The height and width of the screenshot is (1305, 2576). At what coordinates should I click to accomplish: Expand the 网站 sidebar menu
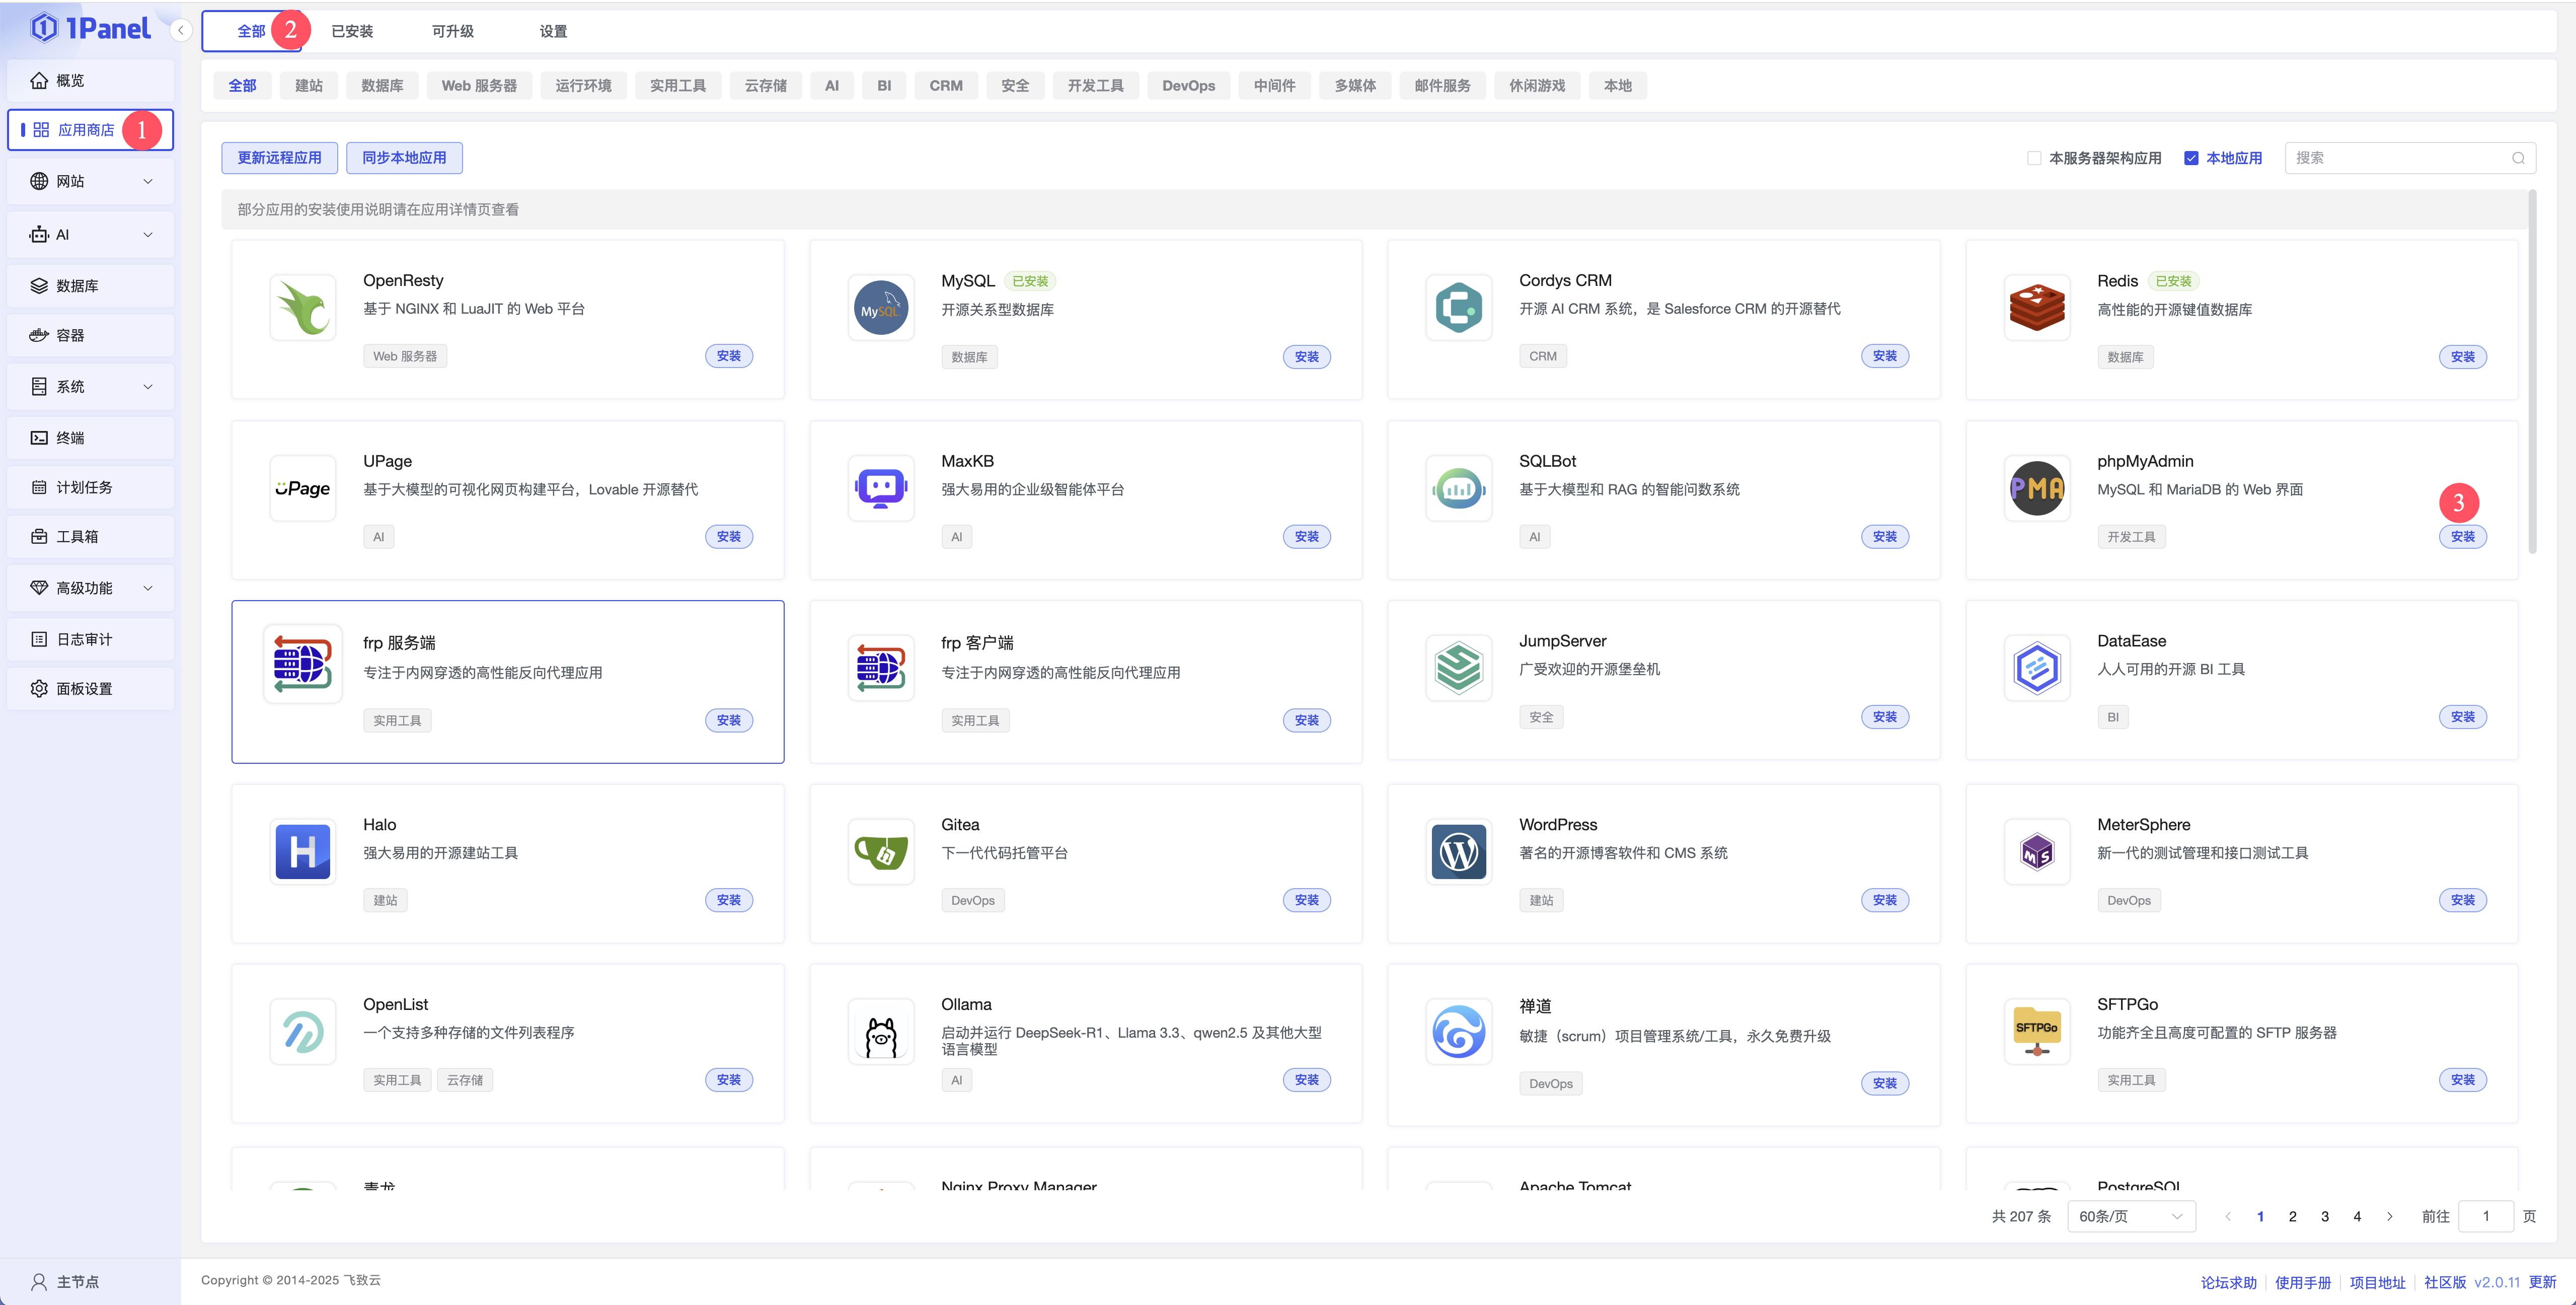coord(90,181)
